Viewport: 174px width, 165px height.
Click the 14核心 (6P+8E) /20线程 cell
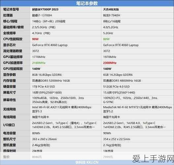point(49,21)
